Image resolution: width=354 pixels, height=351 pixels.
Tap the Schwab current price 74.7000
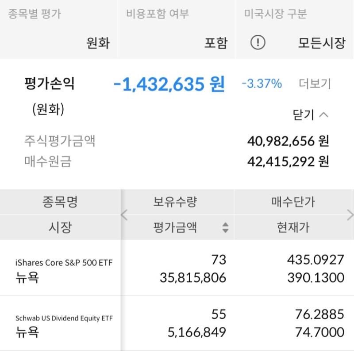[x=319, y=332]
